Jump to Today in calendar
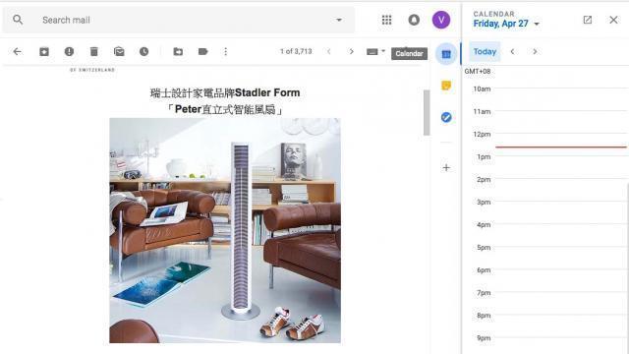The width and height of the screenshot is (629, 354). [x=485, y=51]
